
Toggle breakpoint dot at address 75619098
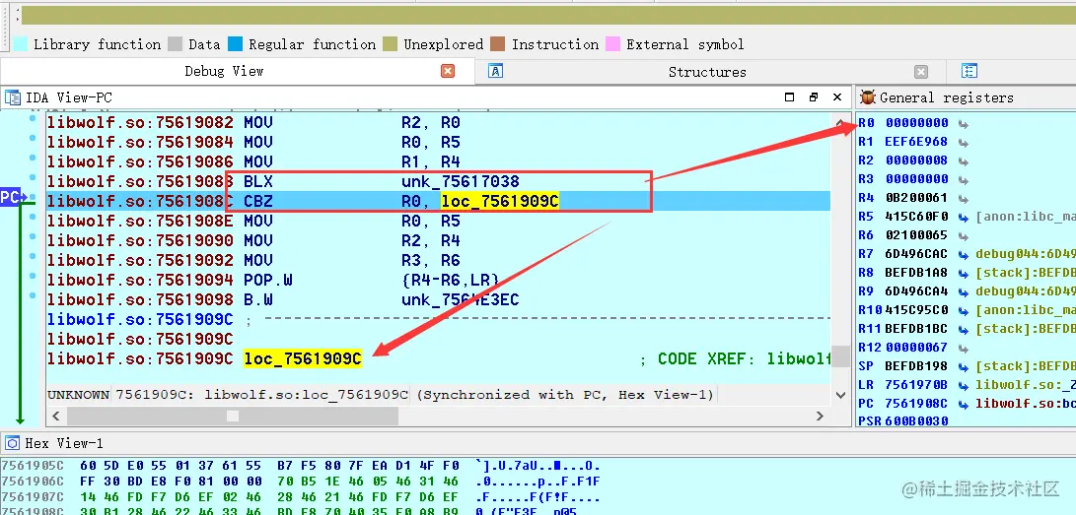[x=33, y=295]
